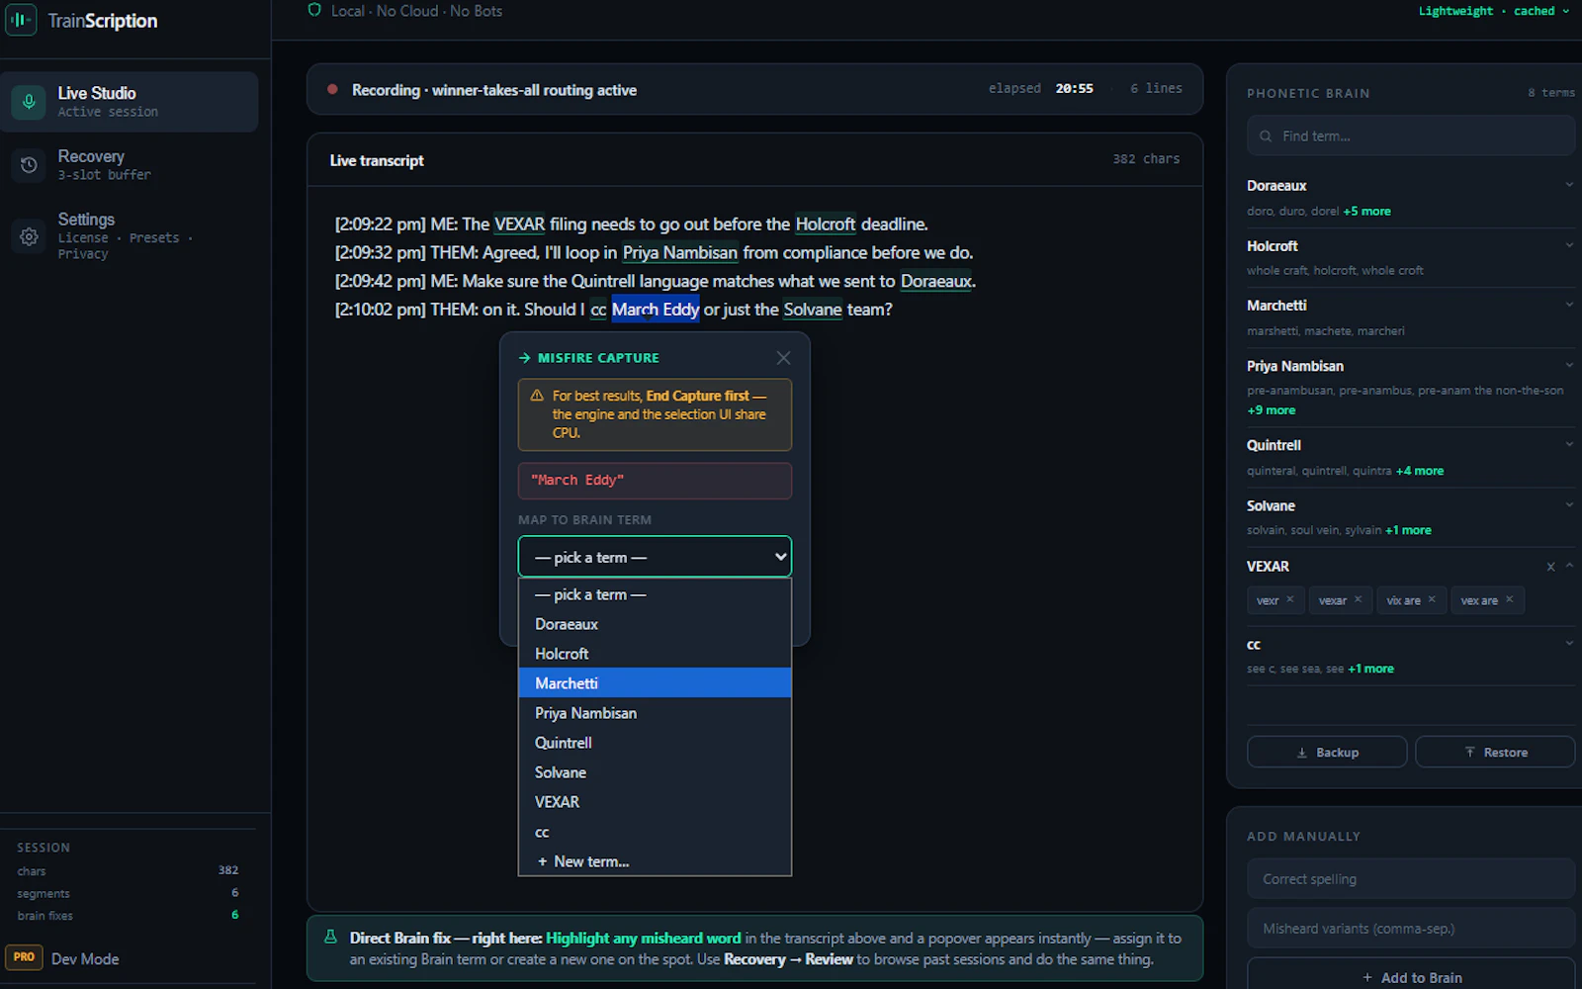The width and height of the screenshot is (1582, 989).
Task: Show '+1 more' variants for cc
Action: pyautogui.click(x=1370, y=669)
